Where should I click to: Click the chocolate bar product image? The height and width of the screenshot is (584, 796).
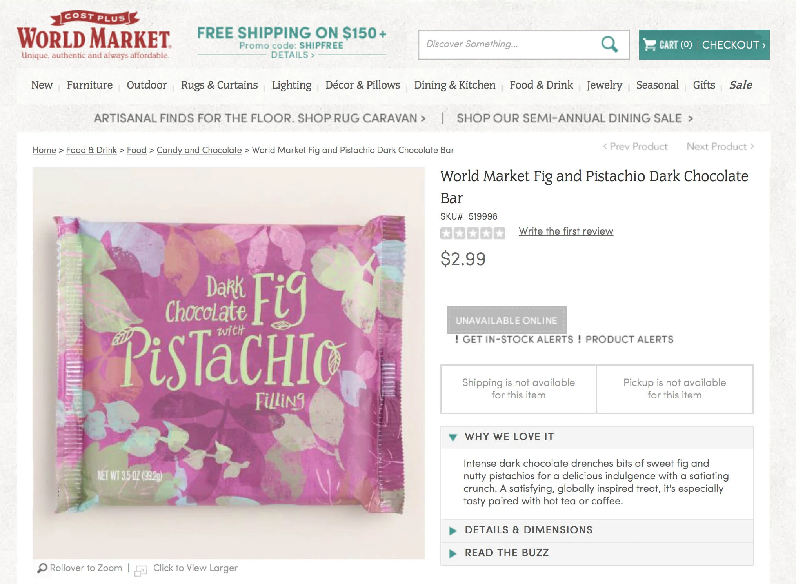229,363
